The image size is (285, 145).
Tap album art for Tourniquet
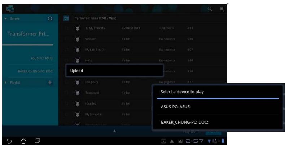pyautogui.click(x=78, y=93)
